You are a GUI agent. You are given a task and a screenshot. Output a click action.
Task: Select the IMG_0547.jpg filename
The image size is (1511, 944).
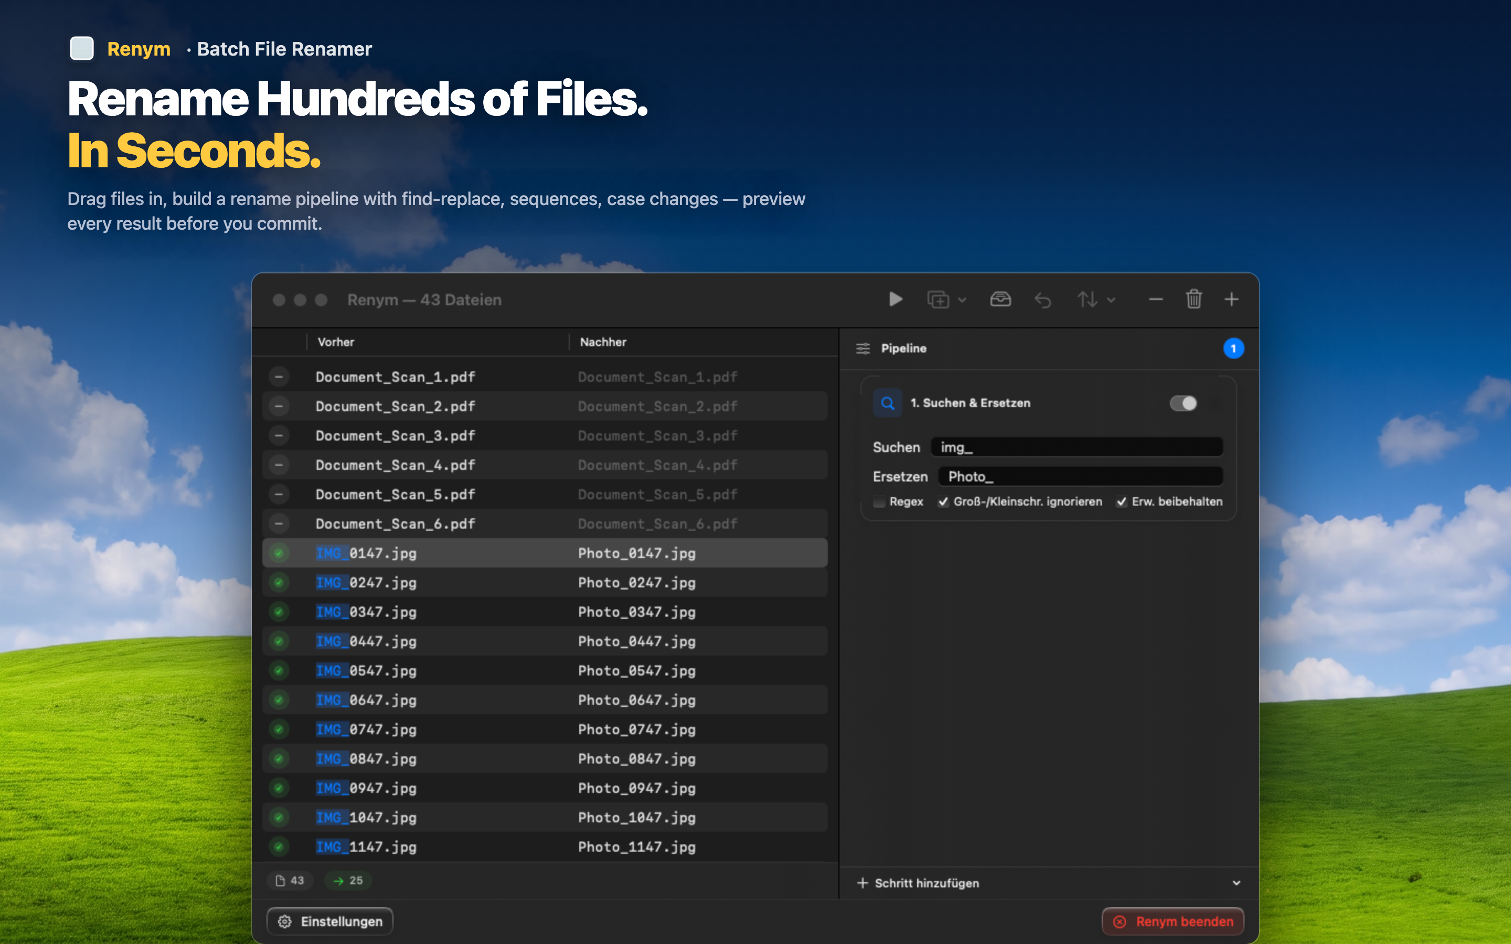(366, 671)
